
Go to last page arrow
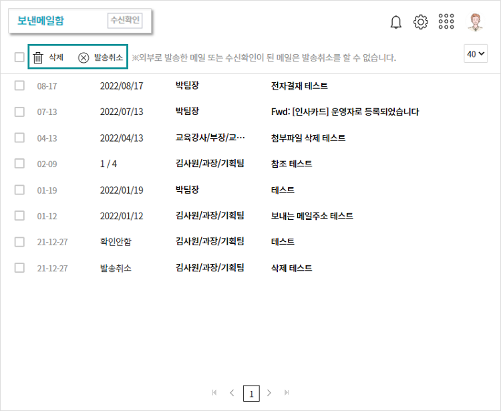tap(287, 392)
